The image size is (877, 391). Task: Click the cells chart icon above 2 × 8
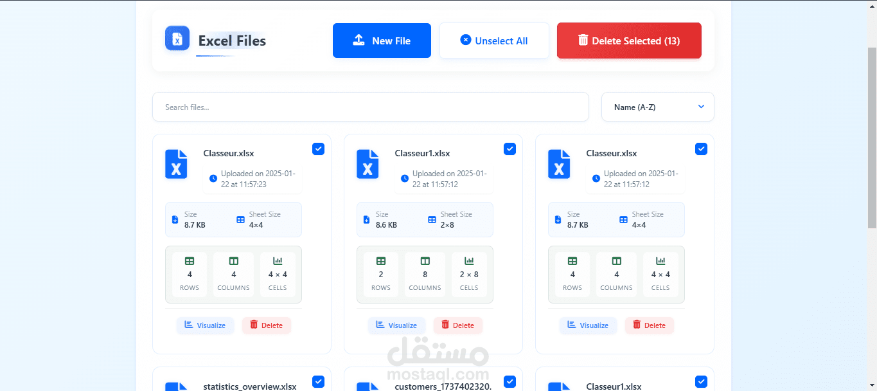pos(469,261)
